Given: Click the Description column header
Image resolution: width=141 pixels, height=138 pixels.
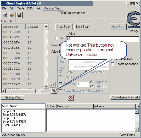Looking at the screenshot, I should [75, 106].
